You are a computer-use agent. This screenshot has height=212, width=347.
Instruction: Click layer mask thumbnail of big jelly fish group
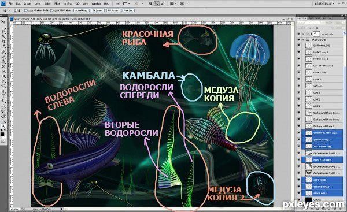tap(317, 34)
